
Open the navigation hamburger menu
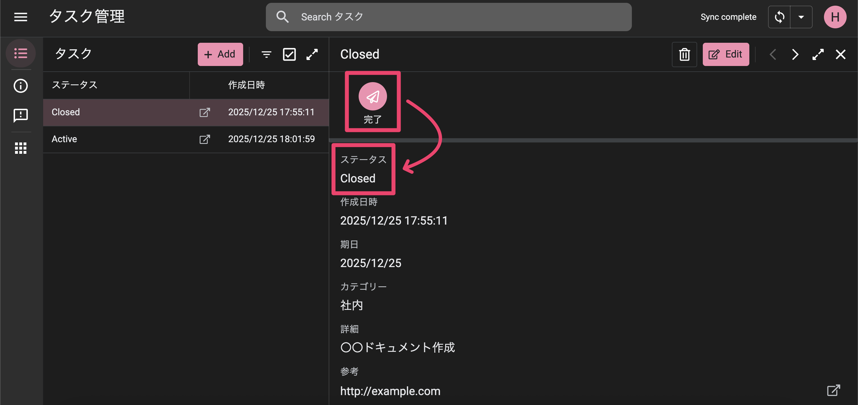[21, 17]
